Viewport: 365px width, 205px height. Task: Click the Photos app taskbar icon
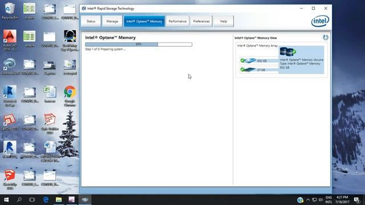(x=71, y=200)
